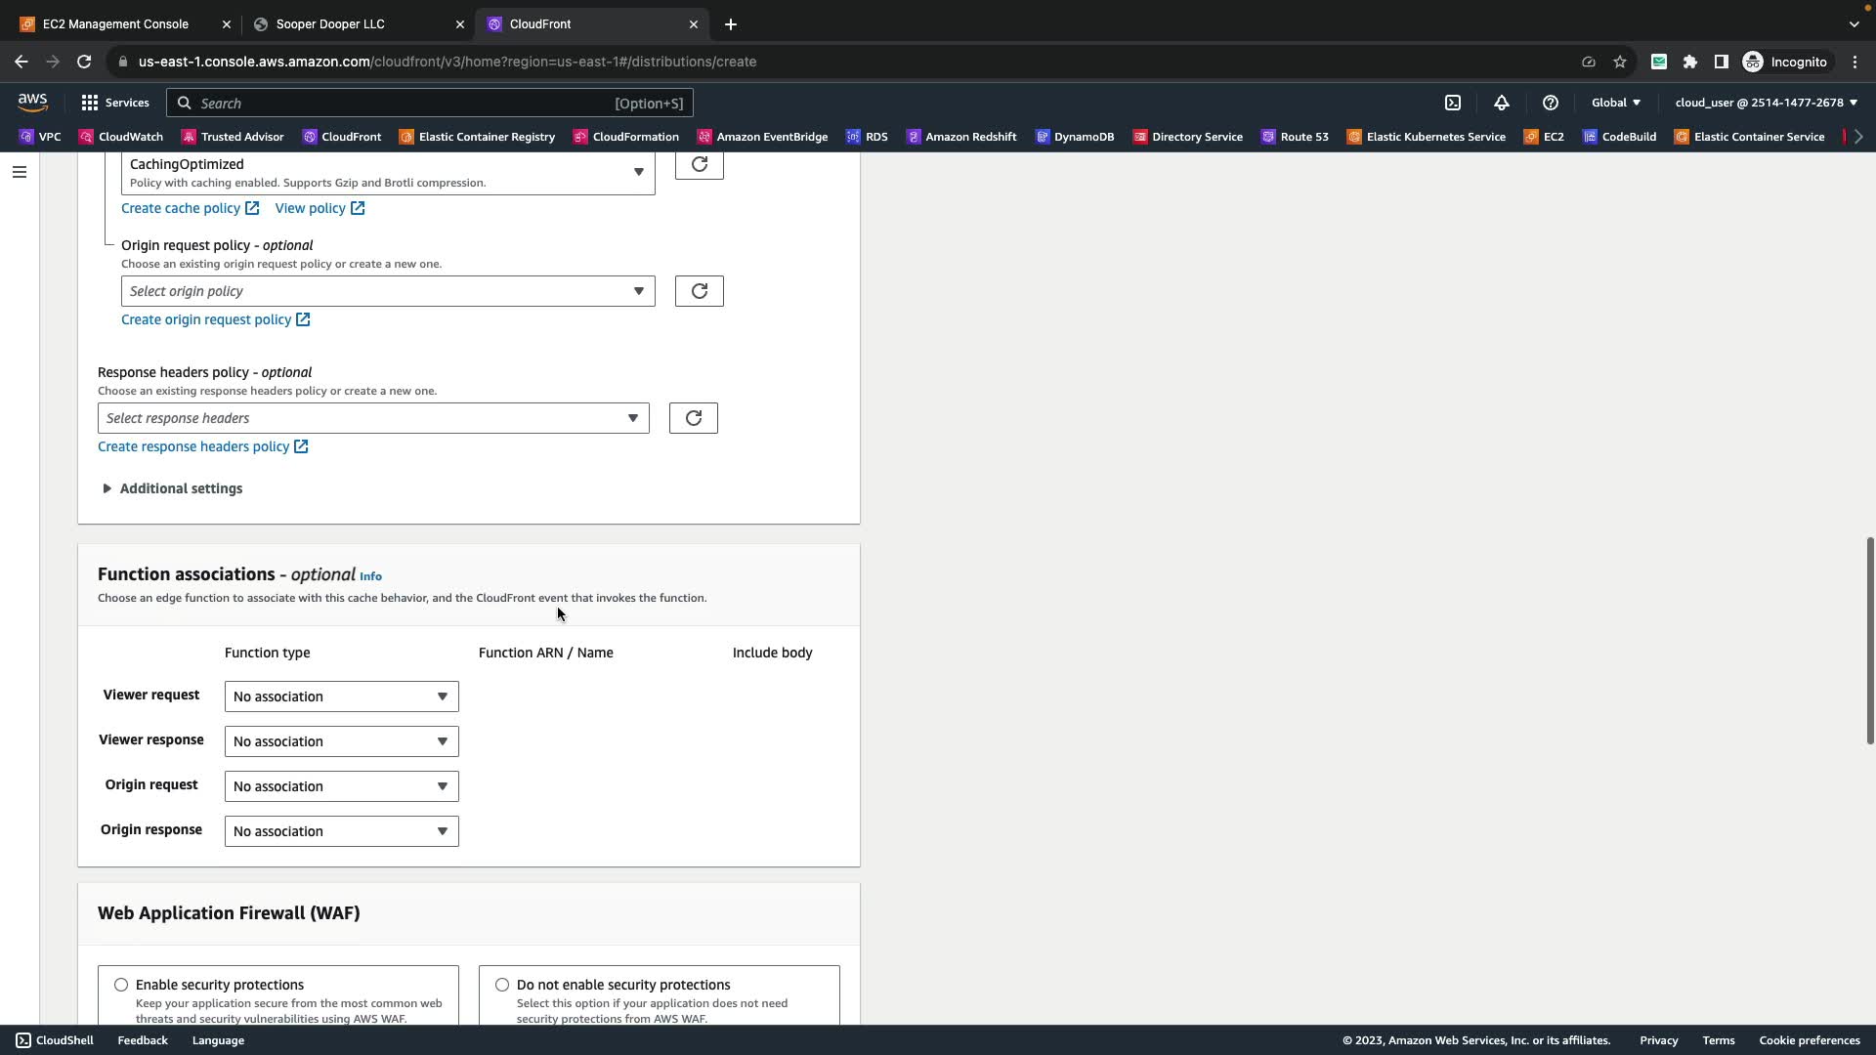The width and height of the screenshot is (1876, 1055).
Task: Open the Services grid menu
Action: coord(115,103)
